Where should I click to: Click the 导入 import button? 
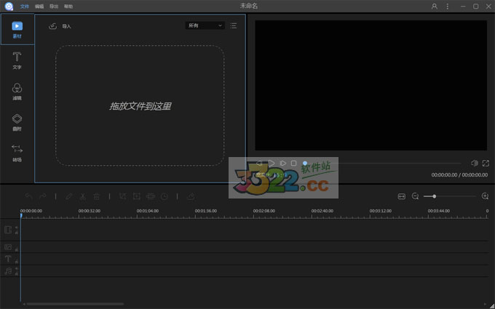tap(60, 26)
